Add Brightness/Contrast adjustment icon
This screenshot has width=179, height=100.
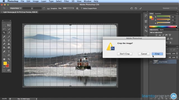[156, 35]
